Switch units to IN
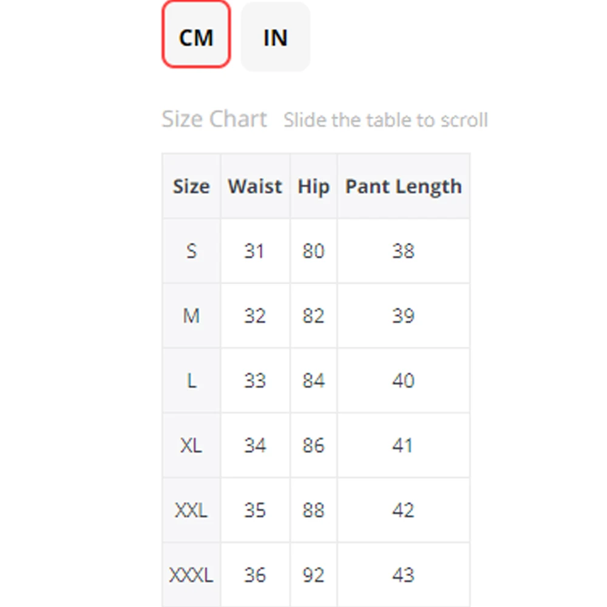 click(x=275, y=37)
